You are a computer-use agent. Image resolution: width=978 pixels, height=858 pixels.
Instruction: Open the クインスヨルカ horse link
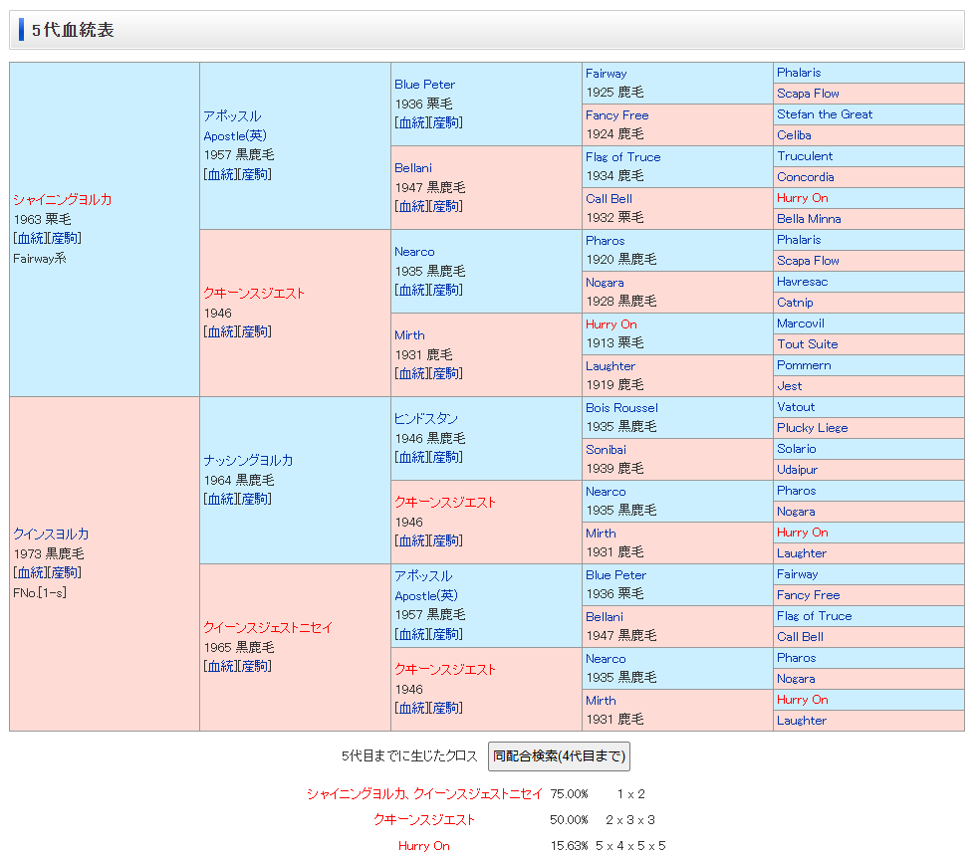[x=51, y=534]
